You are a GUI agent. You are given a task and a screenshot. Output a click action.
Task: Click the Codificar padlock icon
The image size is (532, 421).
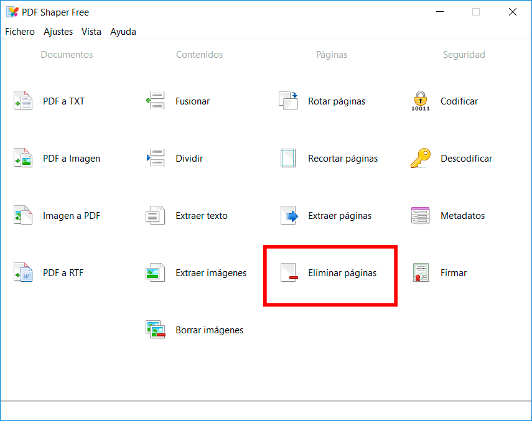click(421, 101)
